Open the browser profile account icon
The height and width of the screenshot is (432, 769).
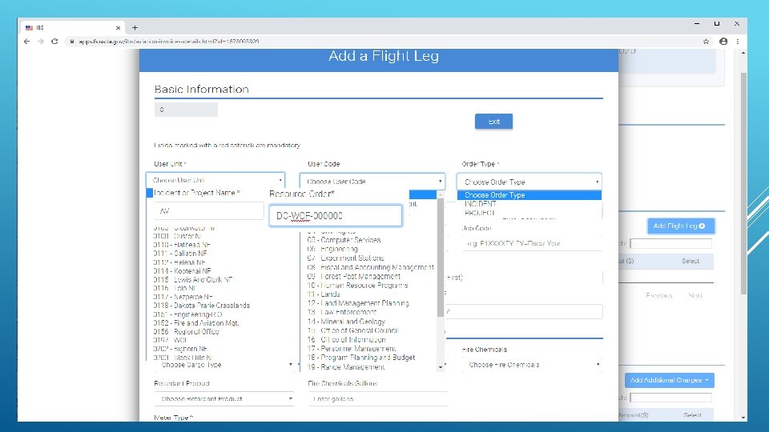(723, 42)
